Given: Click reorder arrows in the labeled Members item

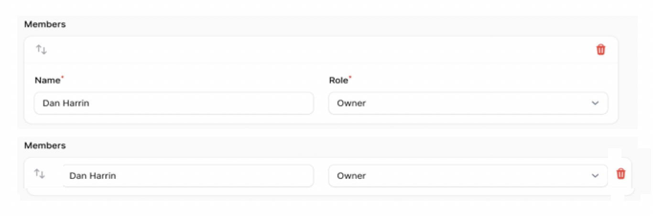Looking at the screenshot, I should point(42,50).
